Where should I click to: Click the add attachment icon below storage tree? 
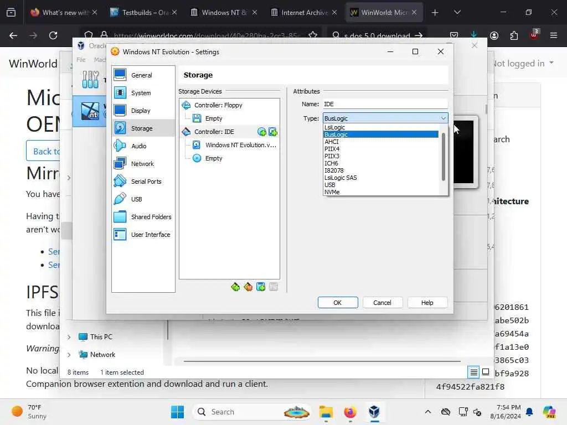click(x=261, y=287)
